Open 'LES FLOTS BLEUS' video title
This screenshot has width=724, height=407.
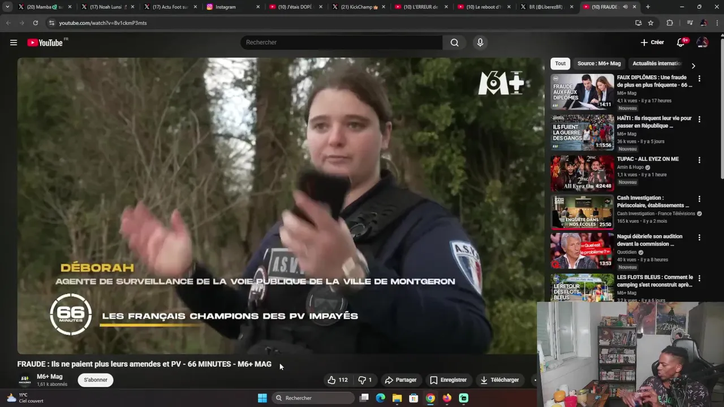click(654, 281)
